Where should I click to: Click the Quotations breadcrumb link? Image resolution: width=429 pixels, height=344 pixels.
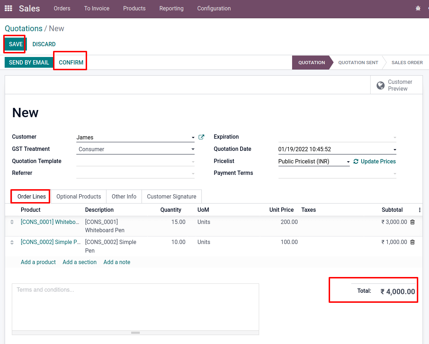24,28
